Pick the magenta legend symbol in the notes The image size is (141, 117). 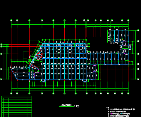tap(111, 114)
